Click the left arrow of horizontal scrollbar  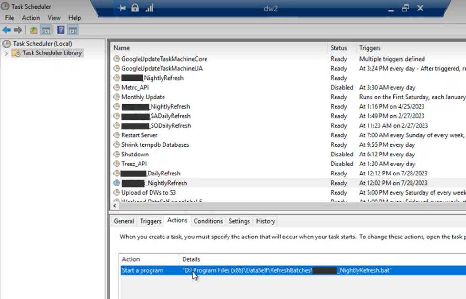pyautogui.click(x=115, y=206)
